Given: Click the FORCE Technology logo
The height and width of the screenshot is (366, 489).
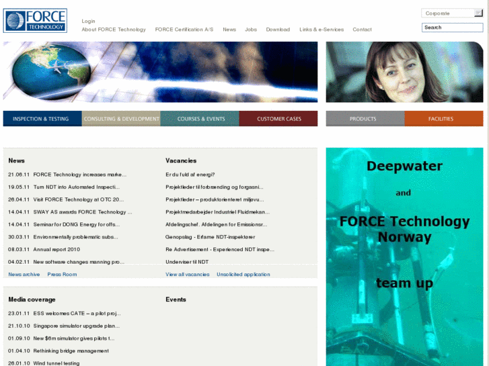Looking at the screenshot, I should (35, 21).
